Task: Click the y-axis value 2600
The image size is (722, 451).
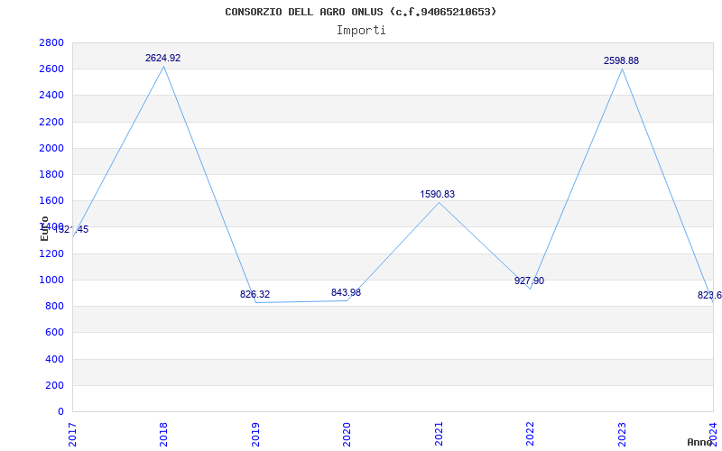Action: (51, 69)
